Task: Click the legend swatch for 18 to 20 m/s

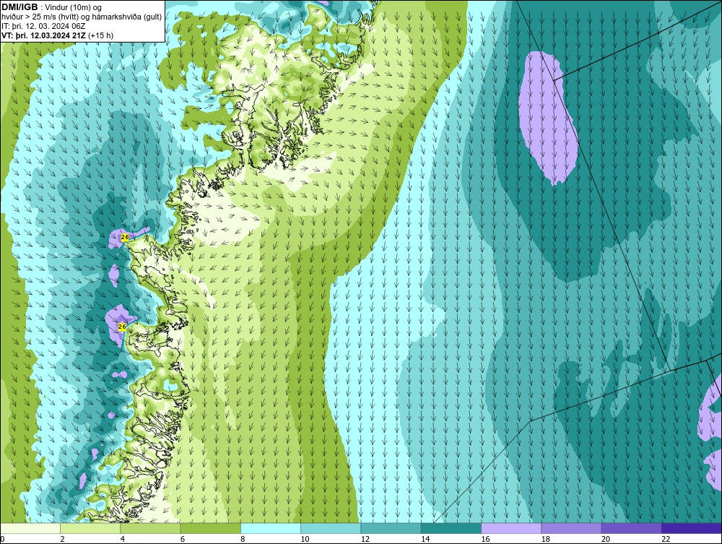Action: (x=571, y=528)
